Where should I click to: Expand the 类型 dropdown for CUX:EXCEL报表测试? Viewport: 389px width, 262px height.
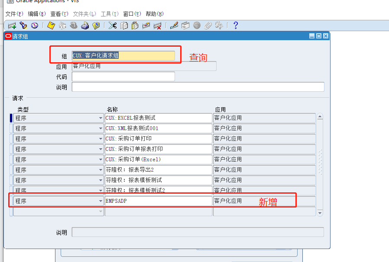pyautogui.click(x=101, y=118)
